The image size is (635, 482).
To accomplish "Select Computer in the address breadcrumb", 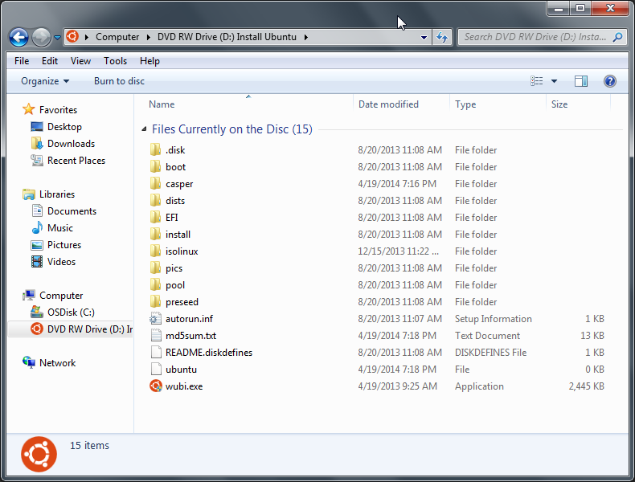I will 117,37.
